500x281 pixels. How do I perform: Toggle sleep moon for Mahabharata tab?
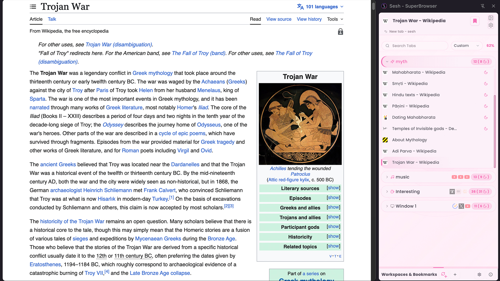click(486, 72)
